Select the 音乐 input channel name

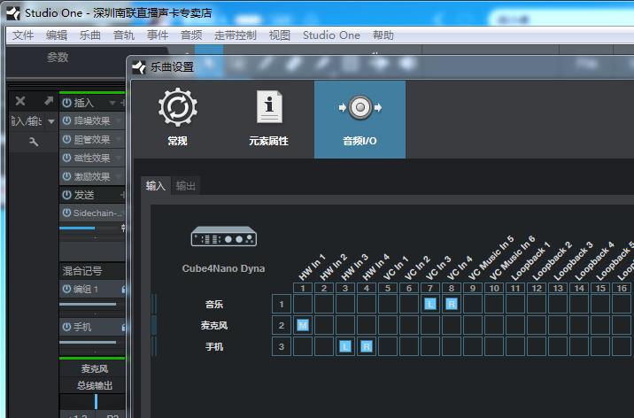[214, 304]
